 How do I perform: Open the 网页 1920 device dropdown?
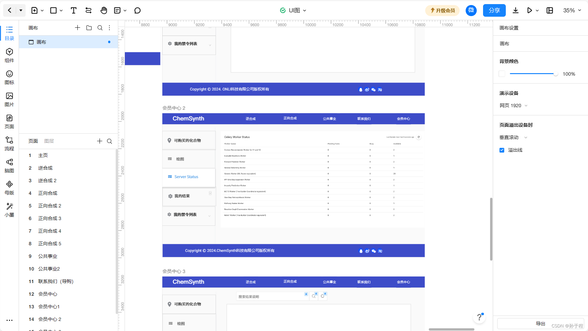click(514, 106)
